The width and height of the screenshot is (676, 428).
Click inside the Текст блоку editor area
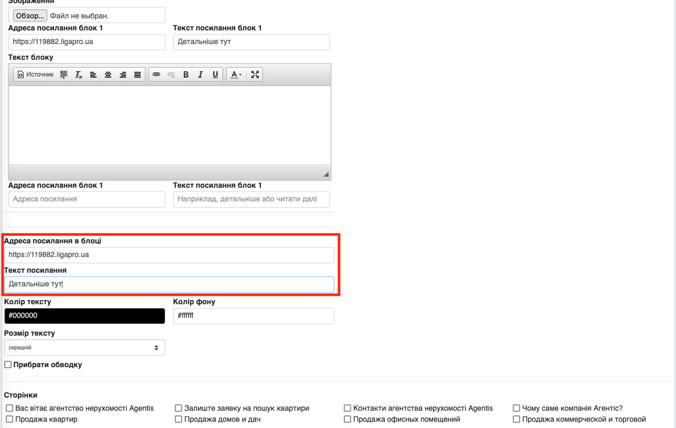[x=170, y=125]
